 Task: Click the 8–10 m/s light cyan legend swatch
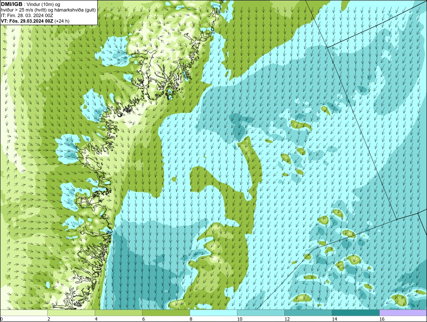point(213,313)
